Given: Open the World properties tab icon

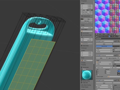Looking at the screenshot, I should pyautogui.click(x=104, y=36).
